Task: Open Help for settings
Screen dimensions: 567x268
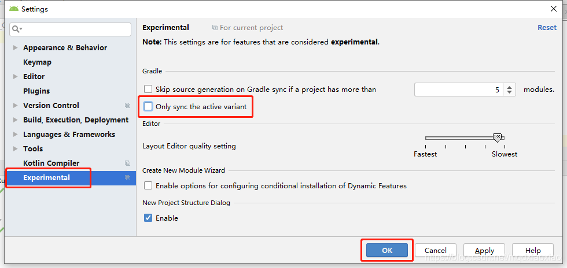Action: coord(533,250)
